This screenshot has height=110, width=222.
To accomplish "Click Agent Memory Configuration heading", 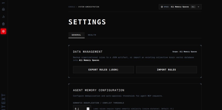I will click(x=99, y=90).
